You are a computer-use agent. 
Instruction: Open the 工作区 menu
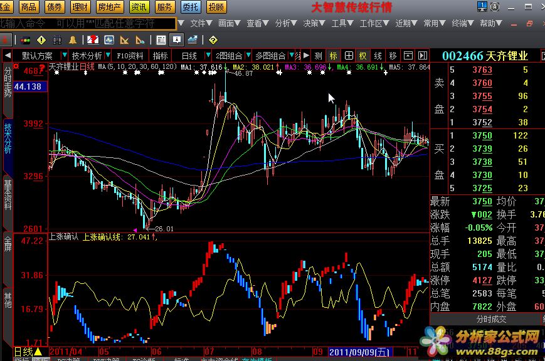click(374, 23)
